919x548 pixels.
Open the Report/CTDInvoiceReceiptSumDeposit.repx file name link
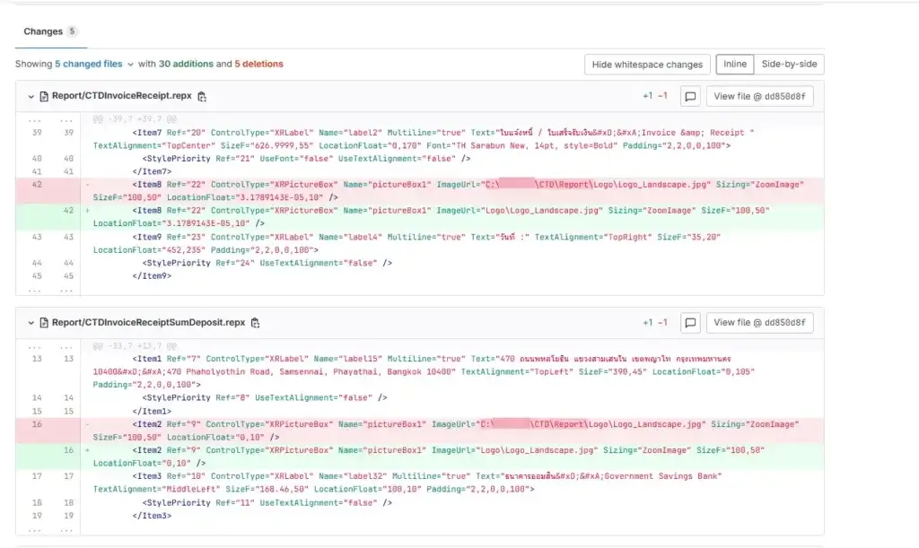148,323
